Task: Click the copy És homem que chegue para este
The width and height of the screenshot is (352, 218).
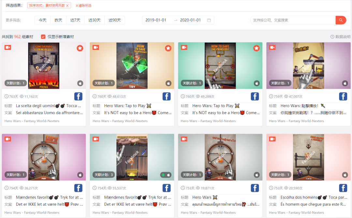Action: coord(313,204)
